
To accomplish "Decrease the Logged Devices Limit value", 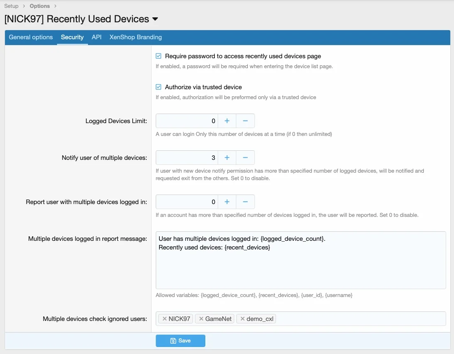I will tap(245, 121).
